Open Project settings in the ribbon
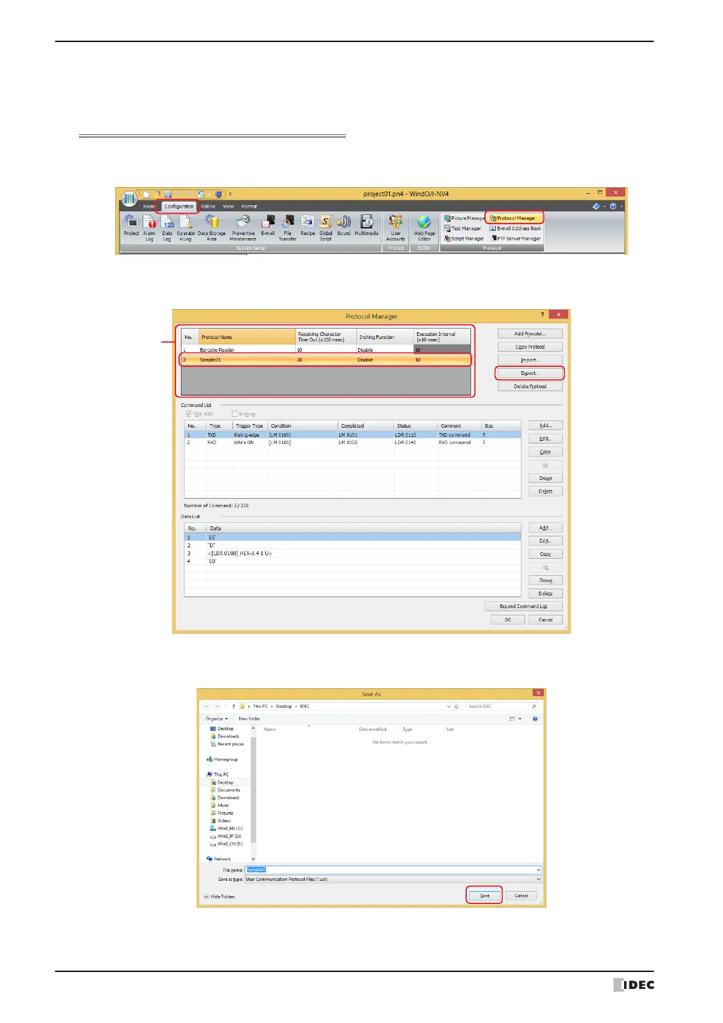 click(x=131, y=226)
